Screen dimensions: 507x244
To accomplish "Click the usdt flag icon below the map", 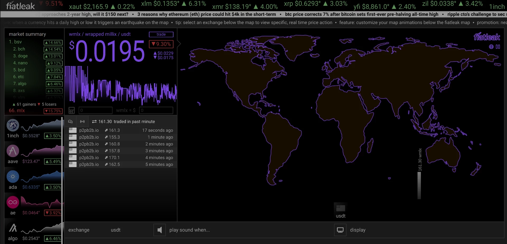I will point(341,208).
